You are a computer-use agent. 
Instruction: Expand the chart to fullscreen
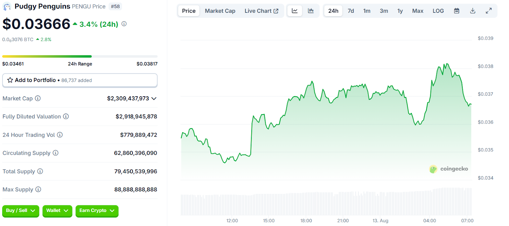click(x=489, y=11)
